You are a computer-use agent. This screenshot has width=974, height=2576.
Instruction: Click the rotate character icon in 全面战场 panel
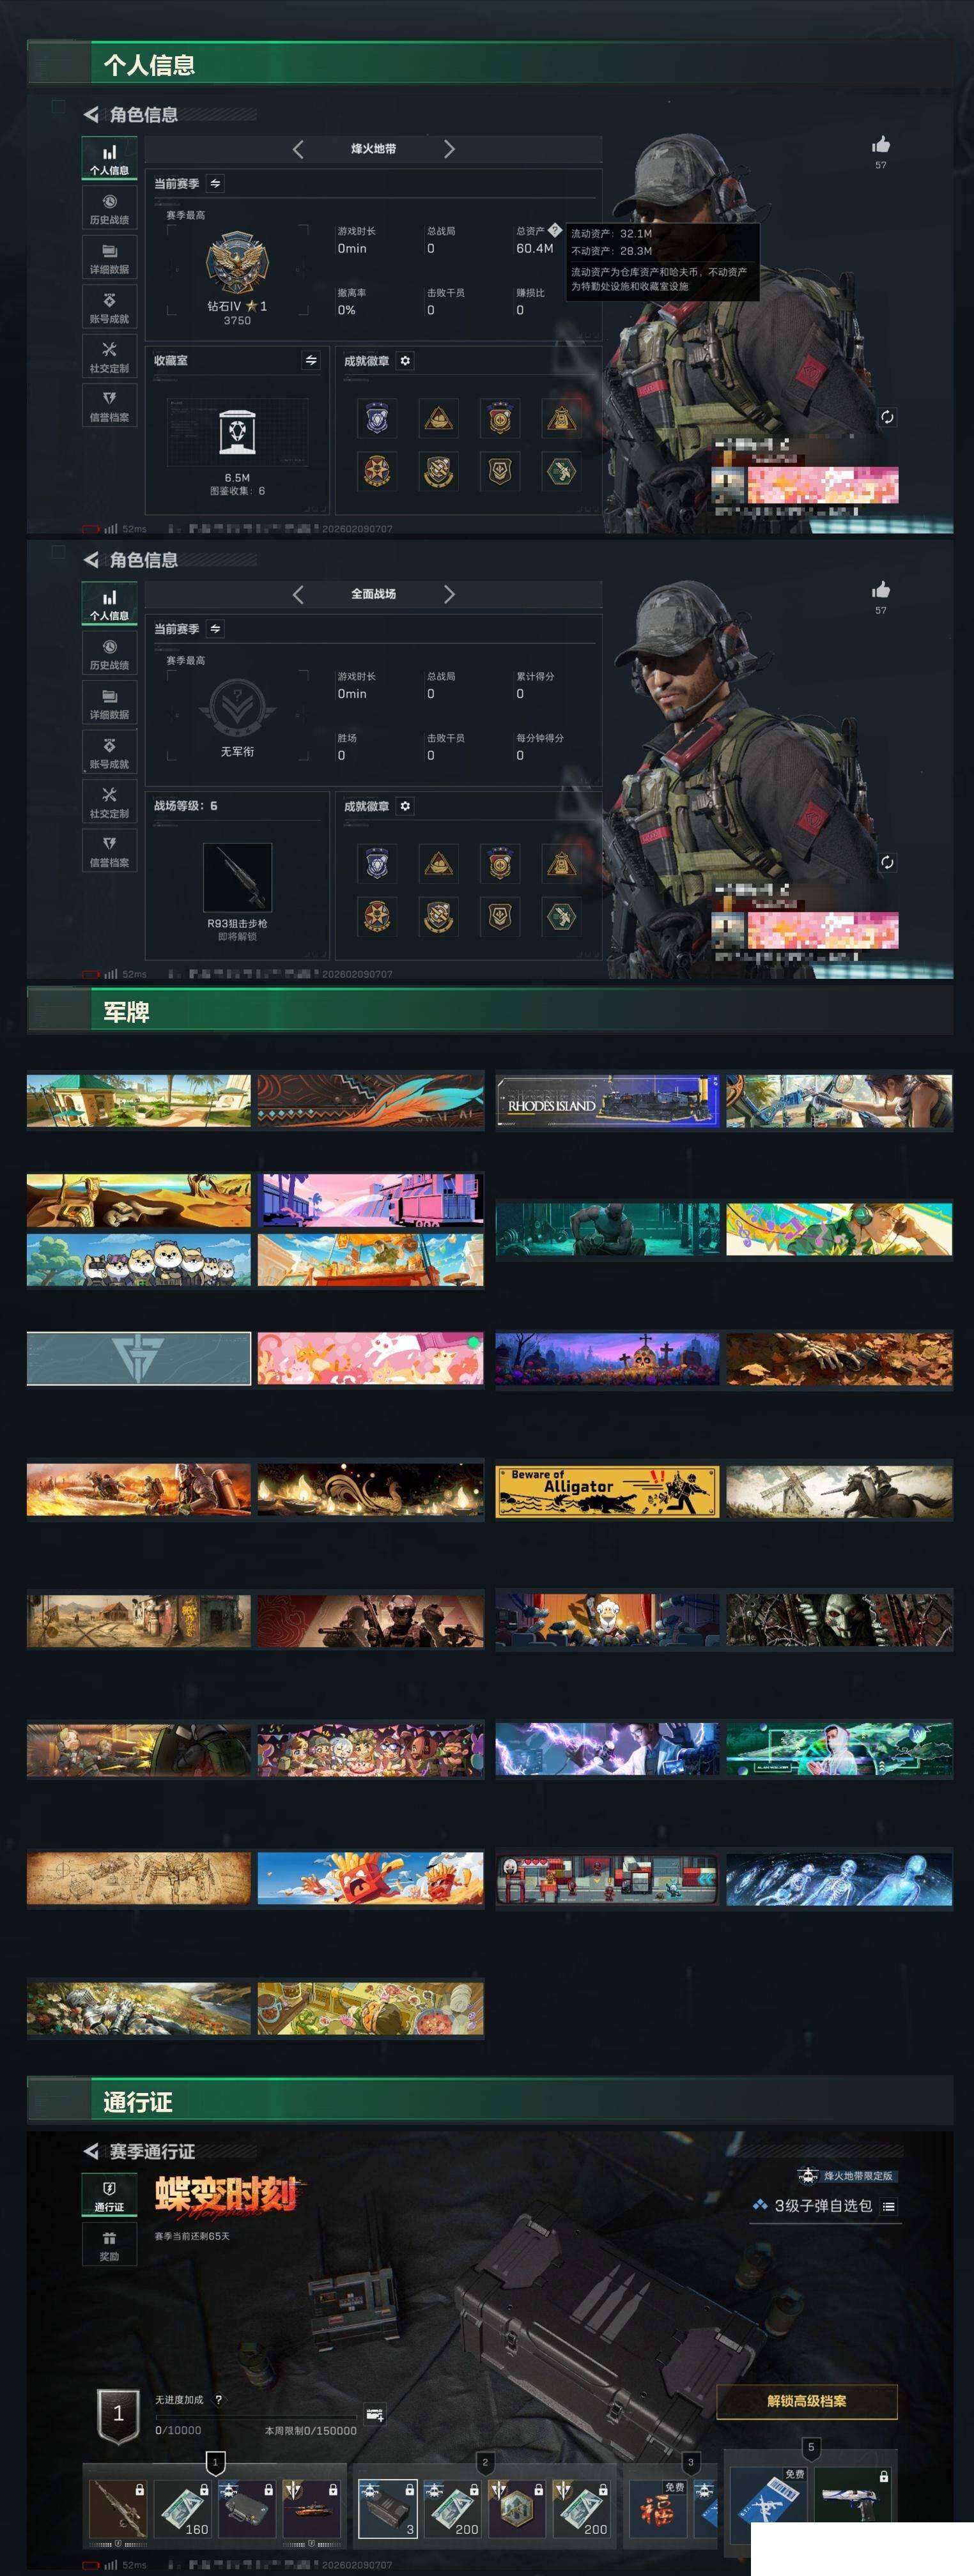(x=887, y=862)
